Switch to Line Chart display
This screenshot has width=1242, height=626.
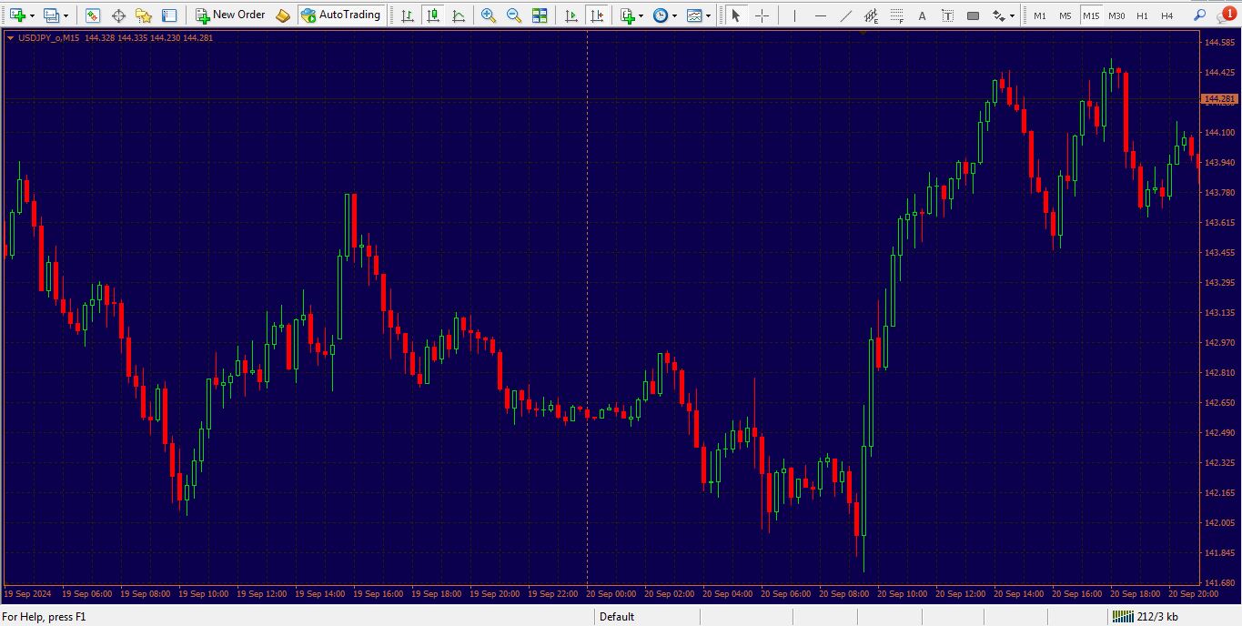click(458, 15)
